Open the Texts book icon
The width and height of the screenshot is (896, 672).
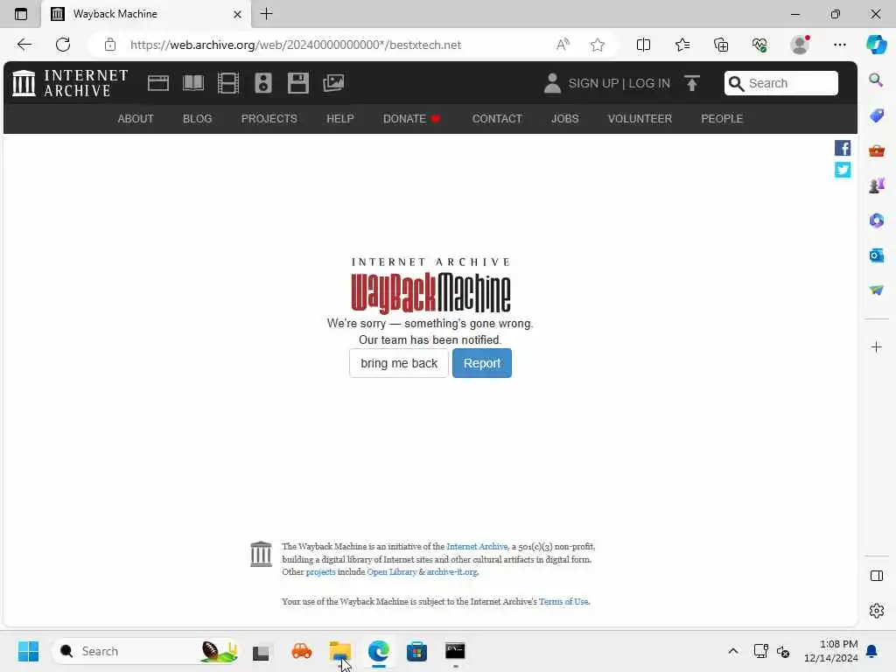(x=193, y=83)
